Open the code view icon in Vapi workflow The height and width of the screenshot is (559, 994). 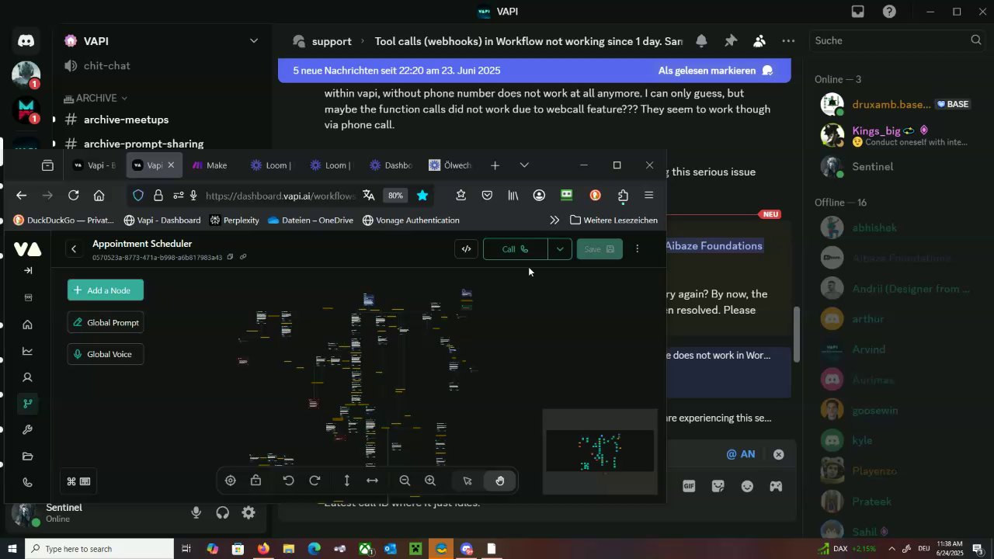[x=466, y=249]
